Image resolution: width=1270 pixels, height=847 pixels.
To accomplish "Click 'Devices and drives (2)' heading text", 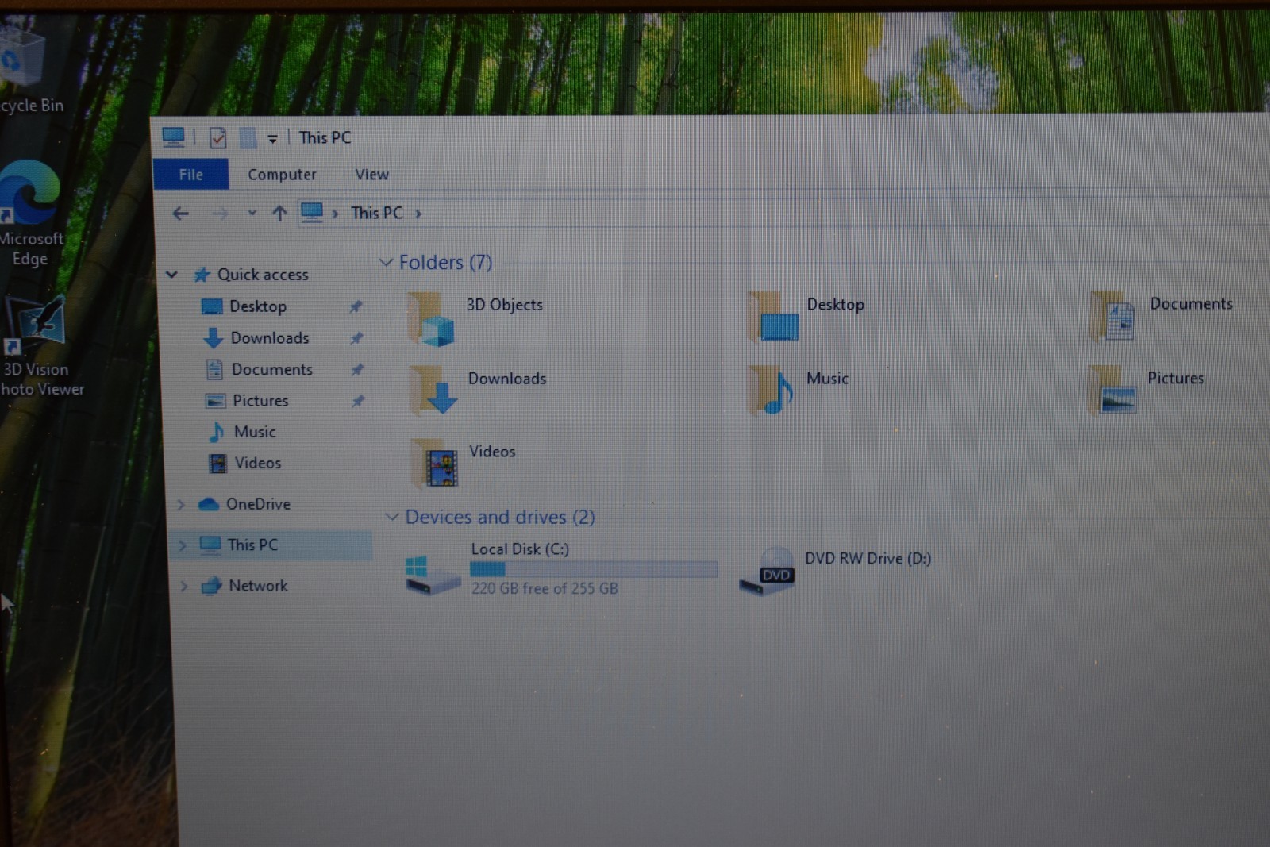I will point(500,517).
